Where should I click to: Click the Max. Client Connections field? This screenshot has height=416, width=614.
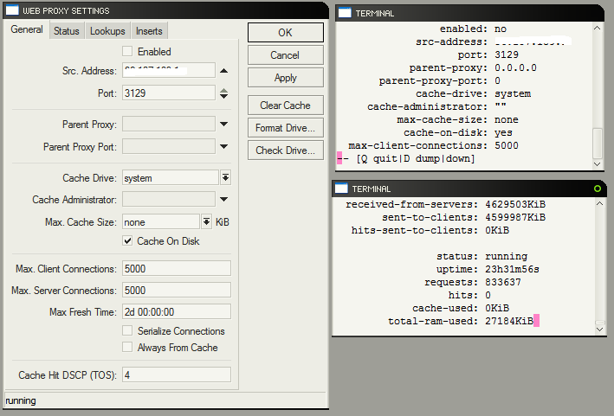tap(177, 269)
